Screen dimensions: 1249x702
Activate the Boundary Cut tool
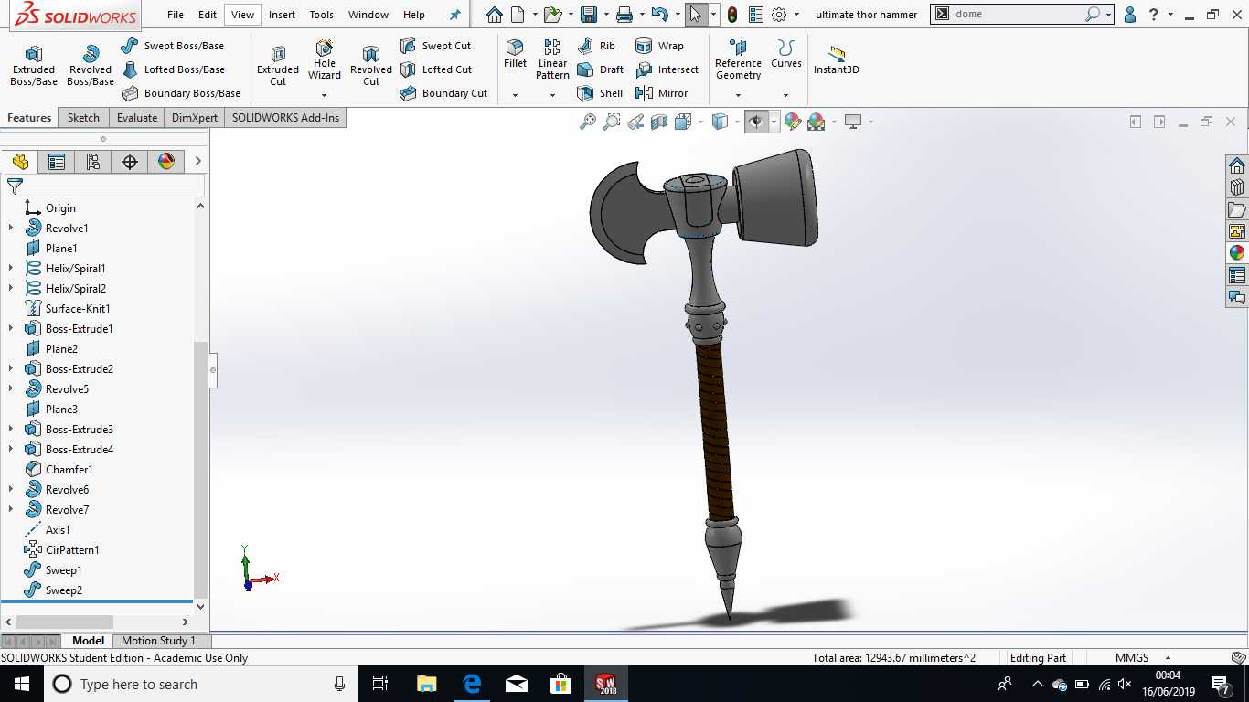point(444,93)
